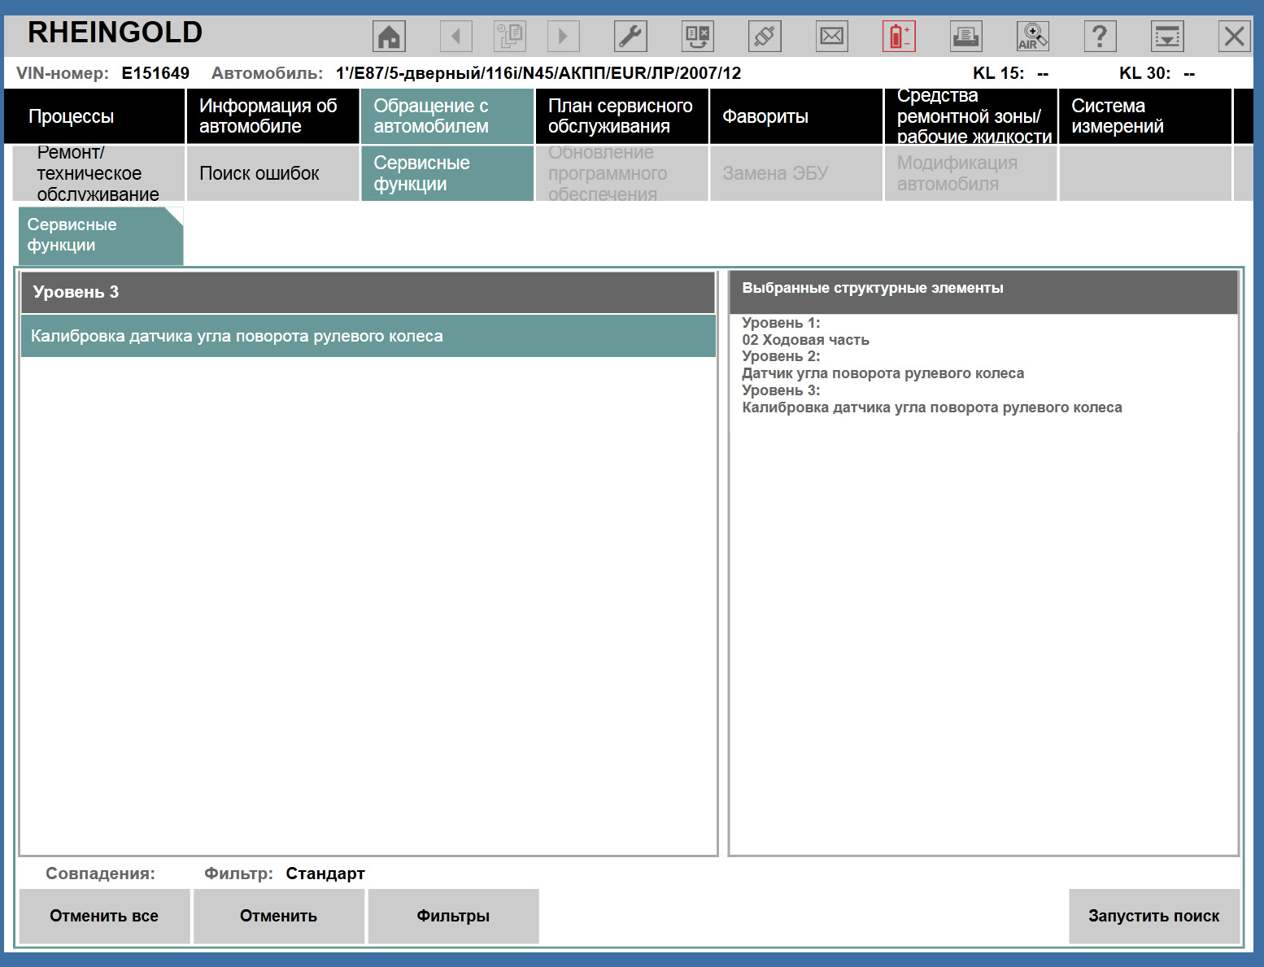This screenshot has width=1264, height=967.
Task: Click the grayed Замена ЭБУ item
Action: point(796,173)
